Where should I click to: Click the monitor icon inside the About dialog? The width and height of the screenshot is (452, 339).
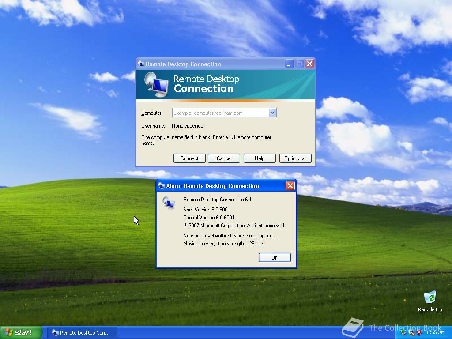coord(168,203)
